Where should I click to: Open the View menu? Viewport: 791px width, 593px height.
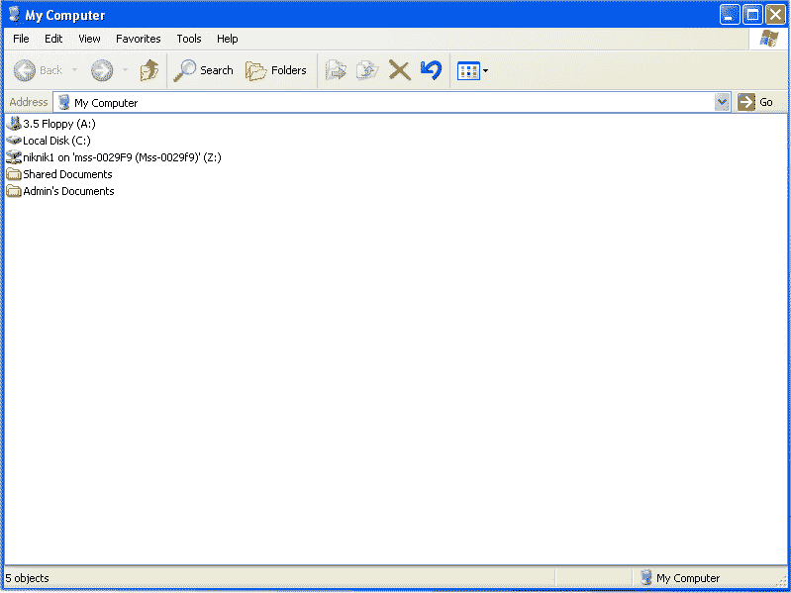click(x=89, y=39)
